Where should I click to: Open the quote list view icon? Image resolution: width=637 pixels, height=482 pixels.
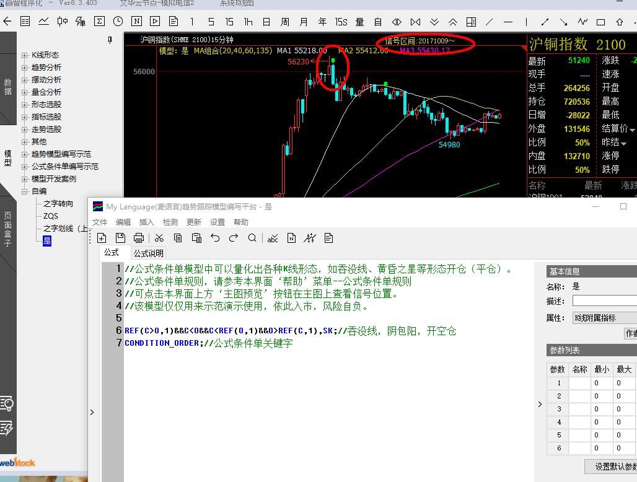[25, 21]
